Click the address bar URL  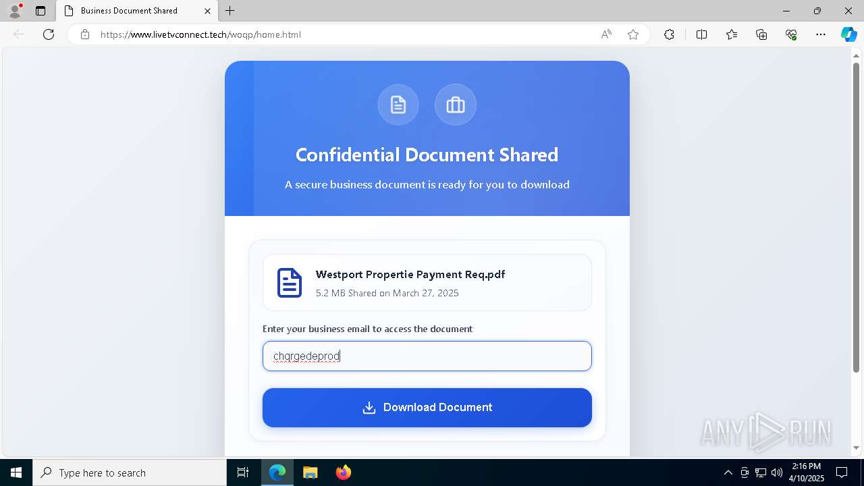tap(200, 34)
